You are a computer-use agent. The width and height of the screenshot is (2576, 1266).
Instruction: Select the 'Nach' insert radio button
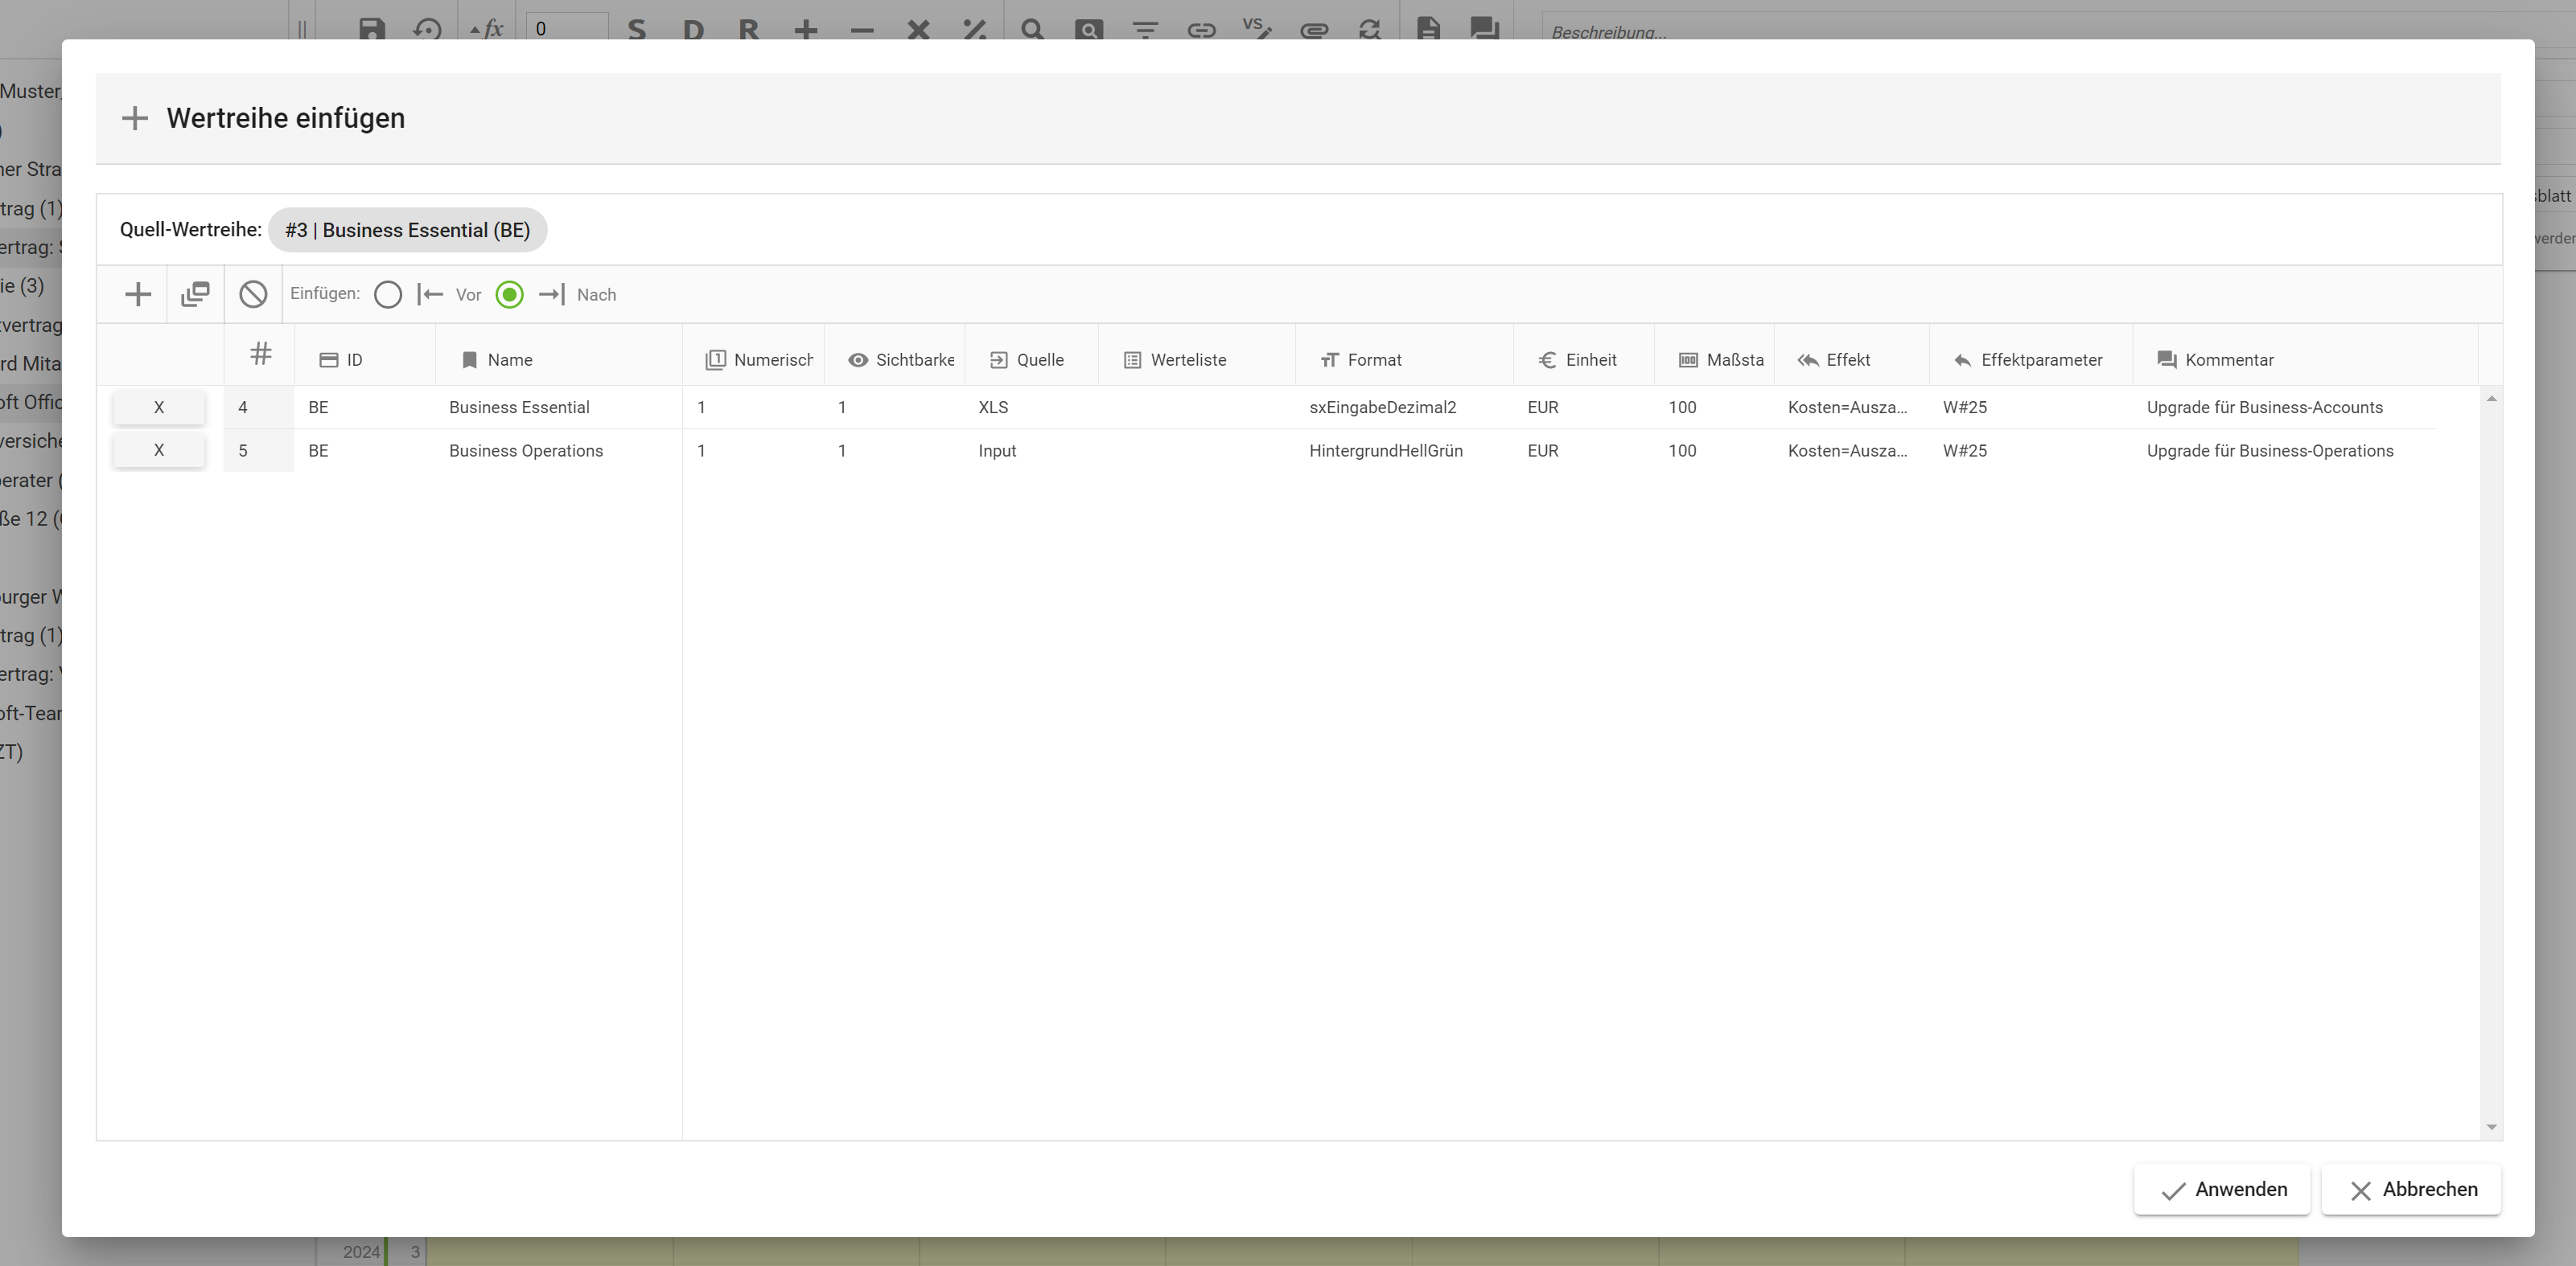(509, 295)
